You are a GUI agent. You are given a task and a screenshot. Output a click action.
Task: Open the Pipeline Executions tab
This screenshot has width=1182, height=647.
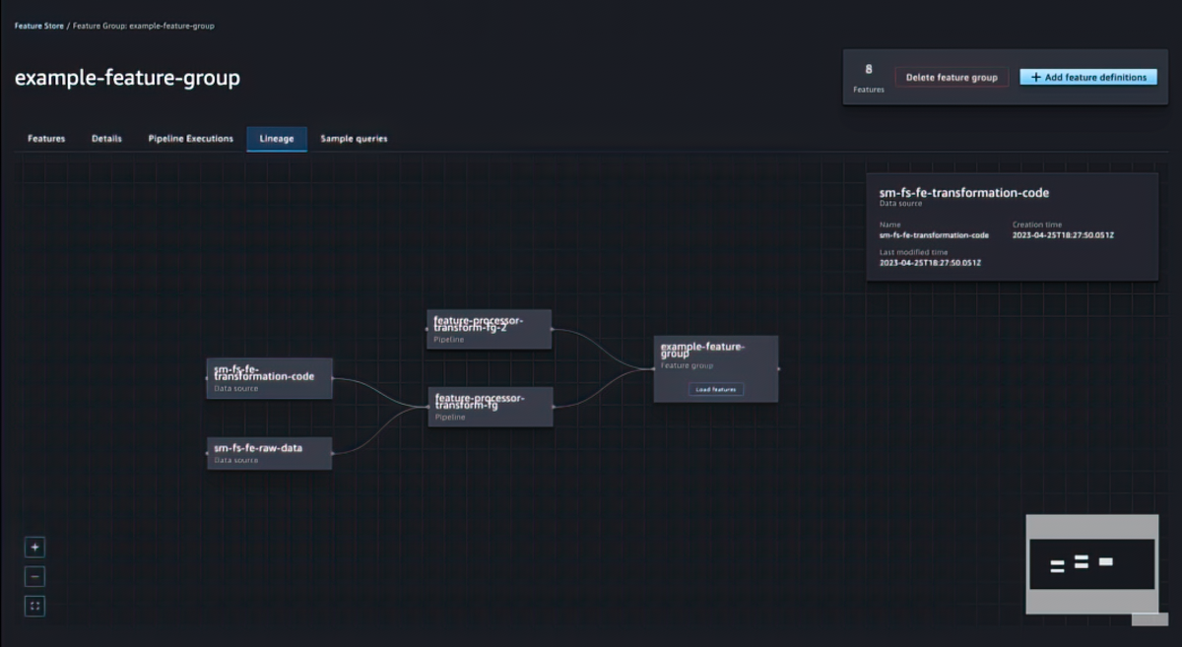point(190,139)
